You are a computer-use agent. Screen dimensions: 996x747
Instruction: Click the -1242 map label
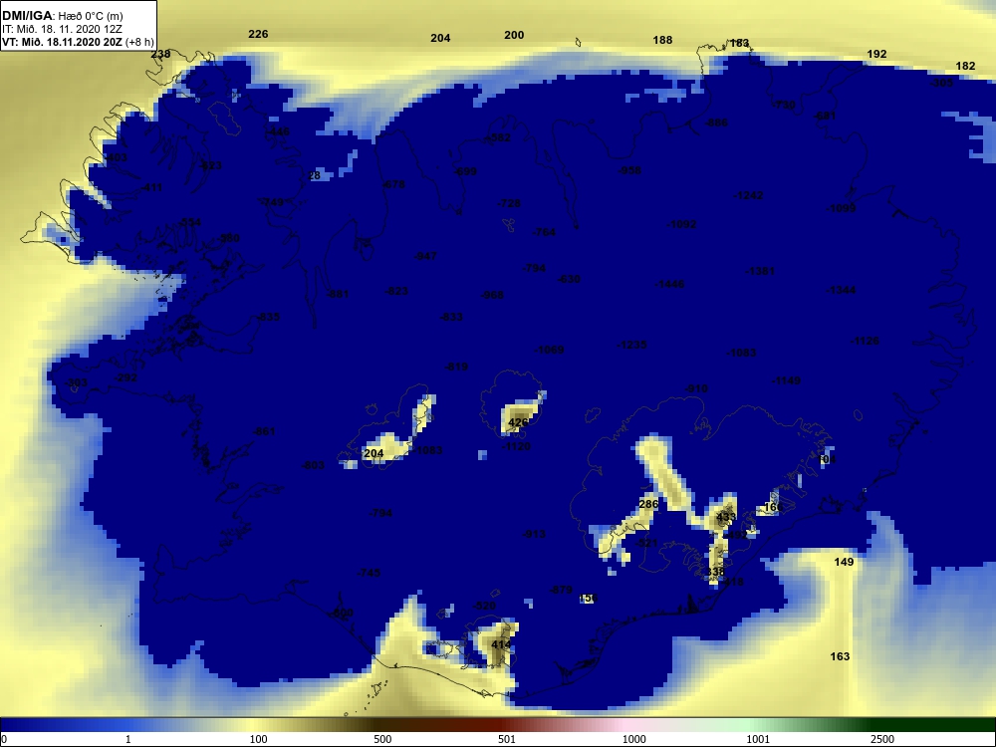click(x=748, y=195)
